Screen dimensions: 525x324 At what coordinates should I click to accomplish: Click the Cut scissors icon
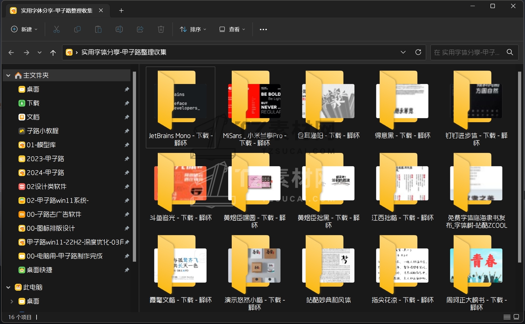tap(57, 29)
